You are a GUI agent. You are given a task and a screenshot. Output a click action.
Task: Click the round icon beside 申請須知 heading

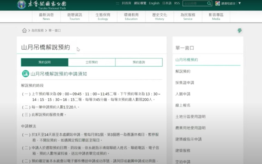(x=26, y=74)
